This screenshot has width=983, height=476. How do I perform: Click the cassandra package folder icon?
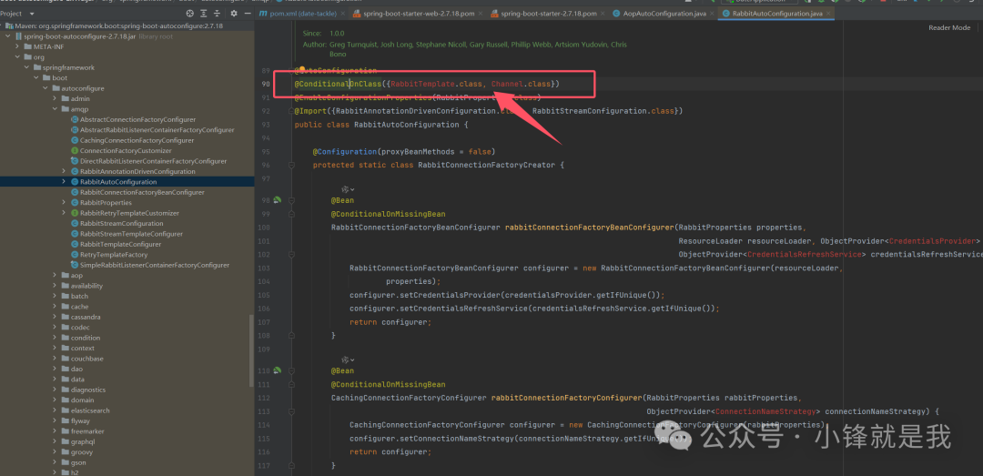(65, 317)
